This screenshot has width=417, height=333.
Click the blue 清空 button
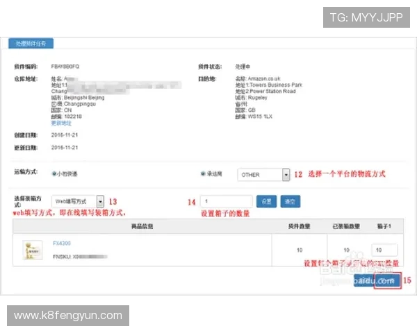tap(290, 202)
